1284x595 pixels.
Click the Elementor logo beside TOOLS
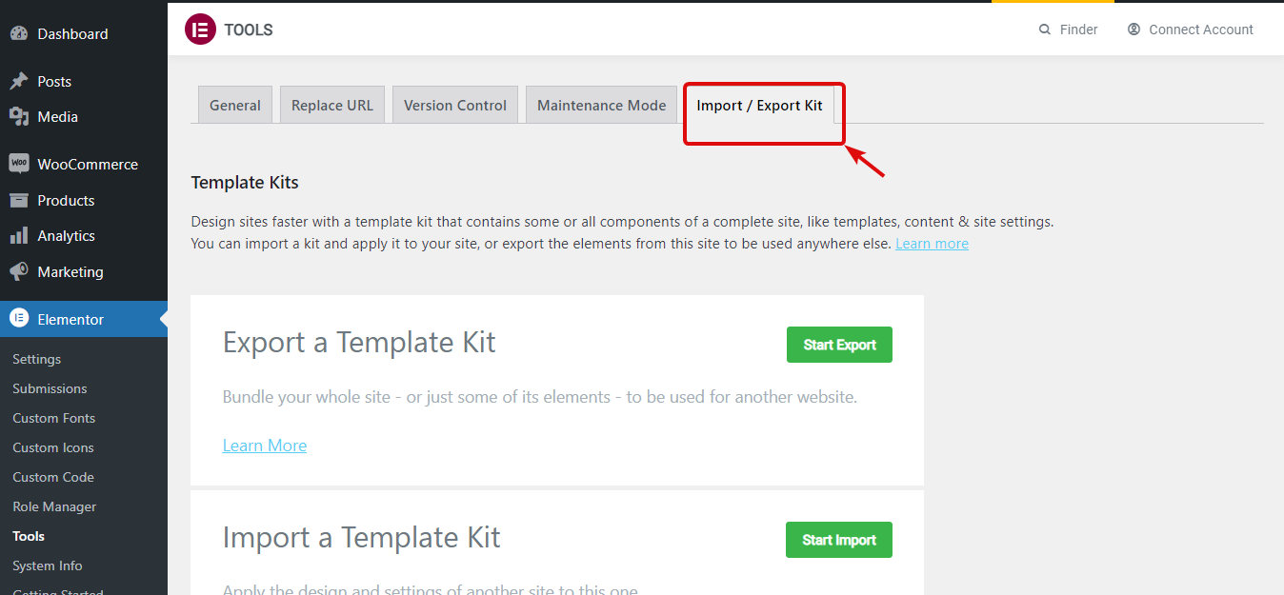[200, 30]
